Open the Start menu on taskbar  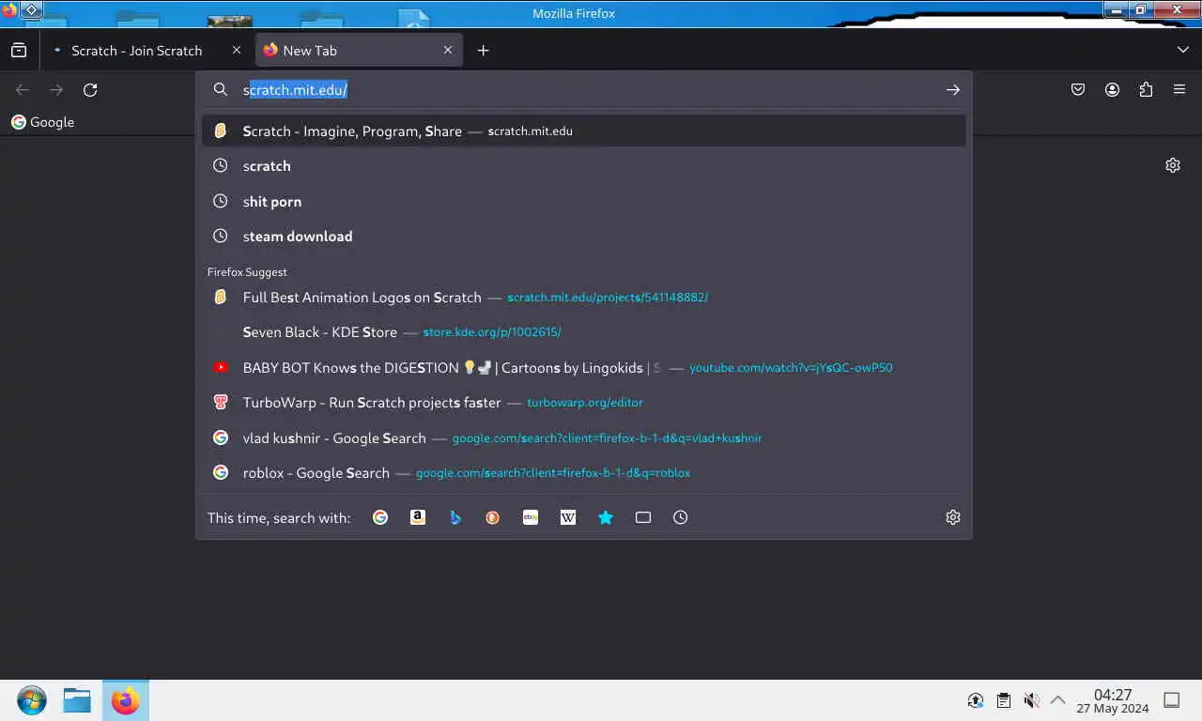pos(31,700)
